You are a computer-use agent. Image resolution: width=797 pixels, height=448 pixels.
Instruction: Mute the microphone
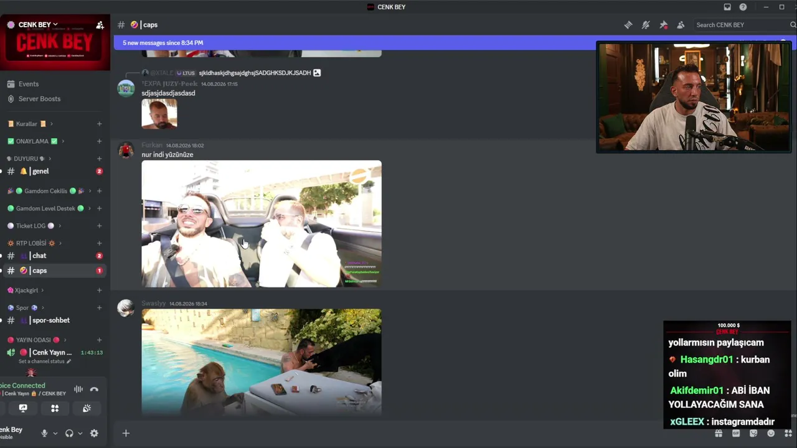44,433
